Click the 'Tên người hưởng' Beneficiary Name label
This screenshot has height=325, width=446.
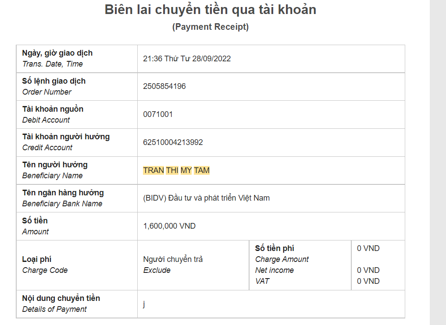[55, 165]
